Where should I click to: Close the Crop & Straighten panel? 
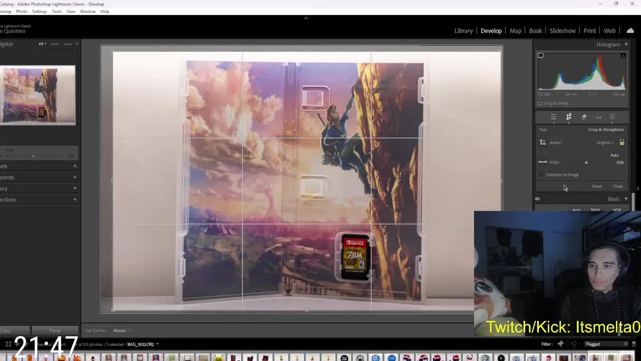618,186
